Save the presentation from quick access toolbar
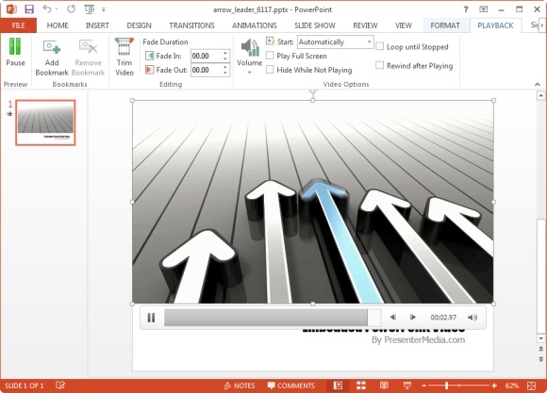The width and height of the screenshot is (547, 393). 29,9
